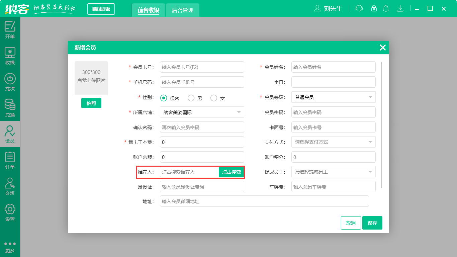Open the 支付方式 dropdown
The height and width of the screenshot is (257, 457).
point(334,142)
